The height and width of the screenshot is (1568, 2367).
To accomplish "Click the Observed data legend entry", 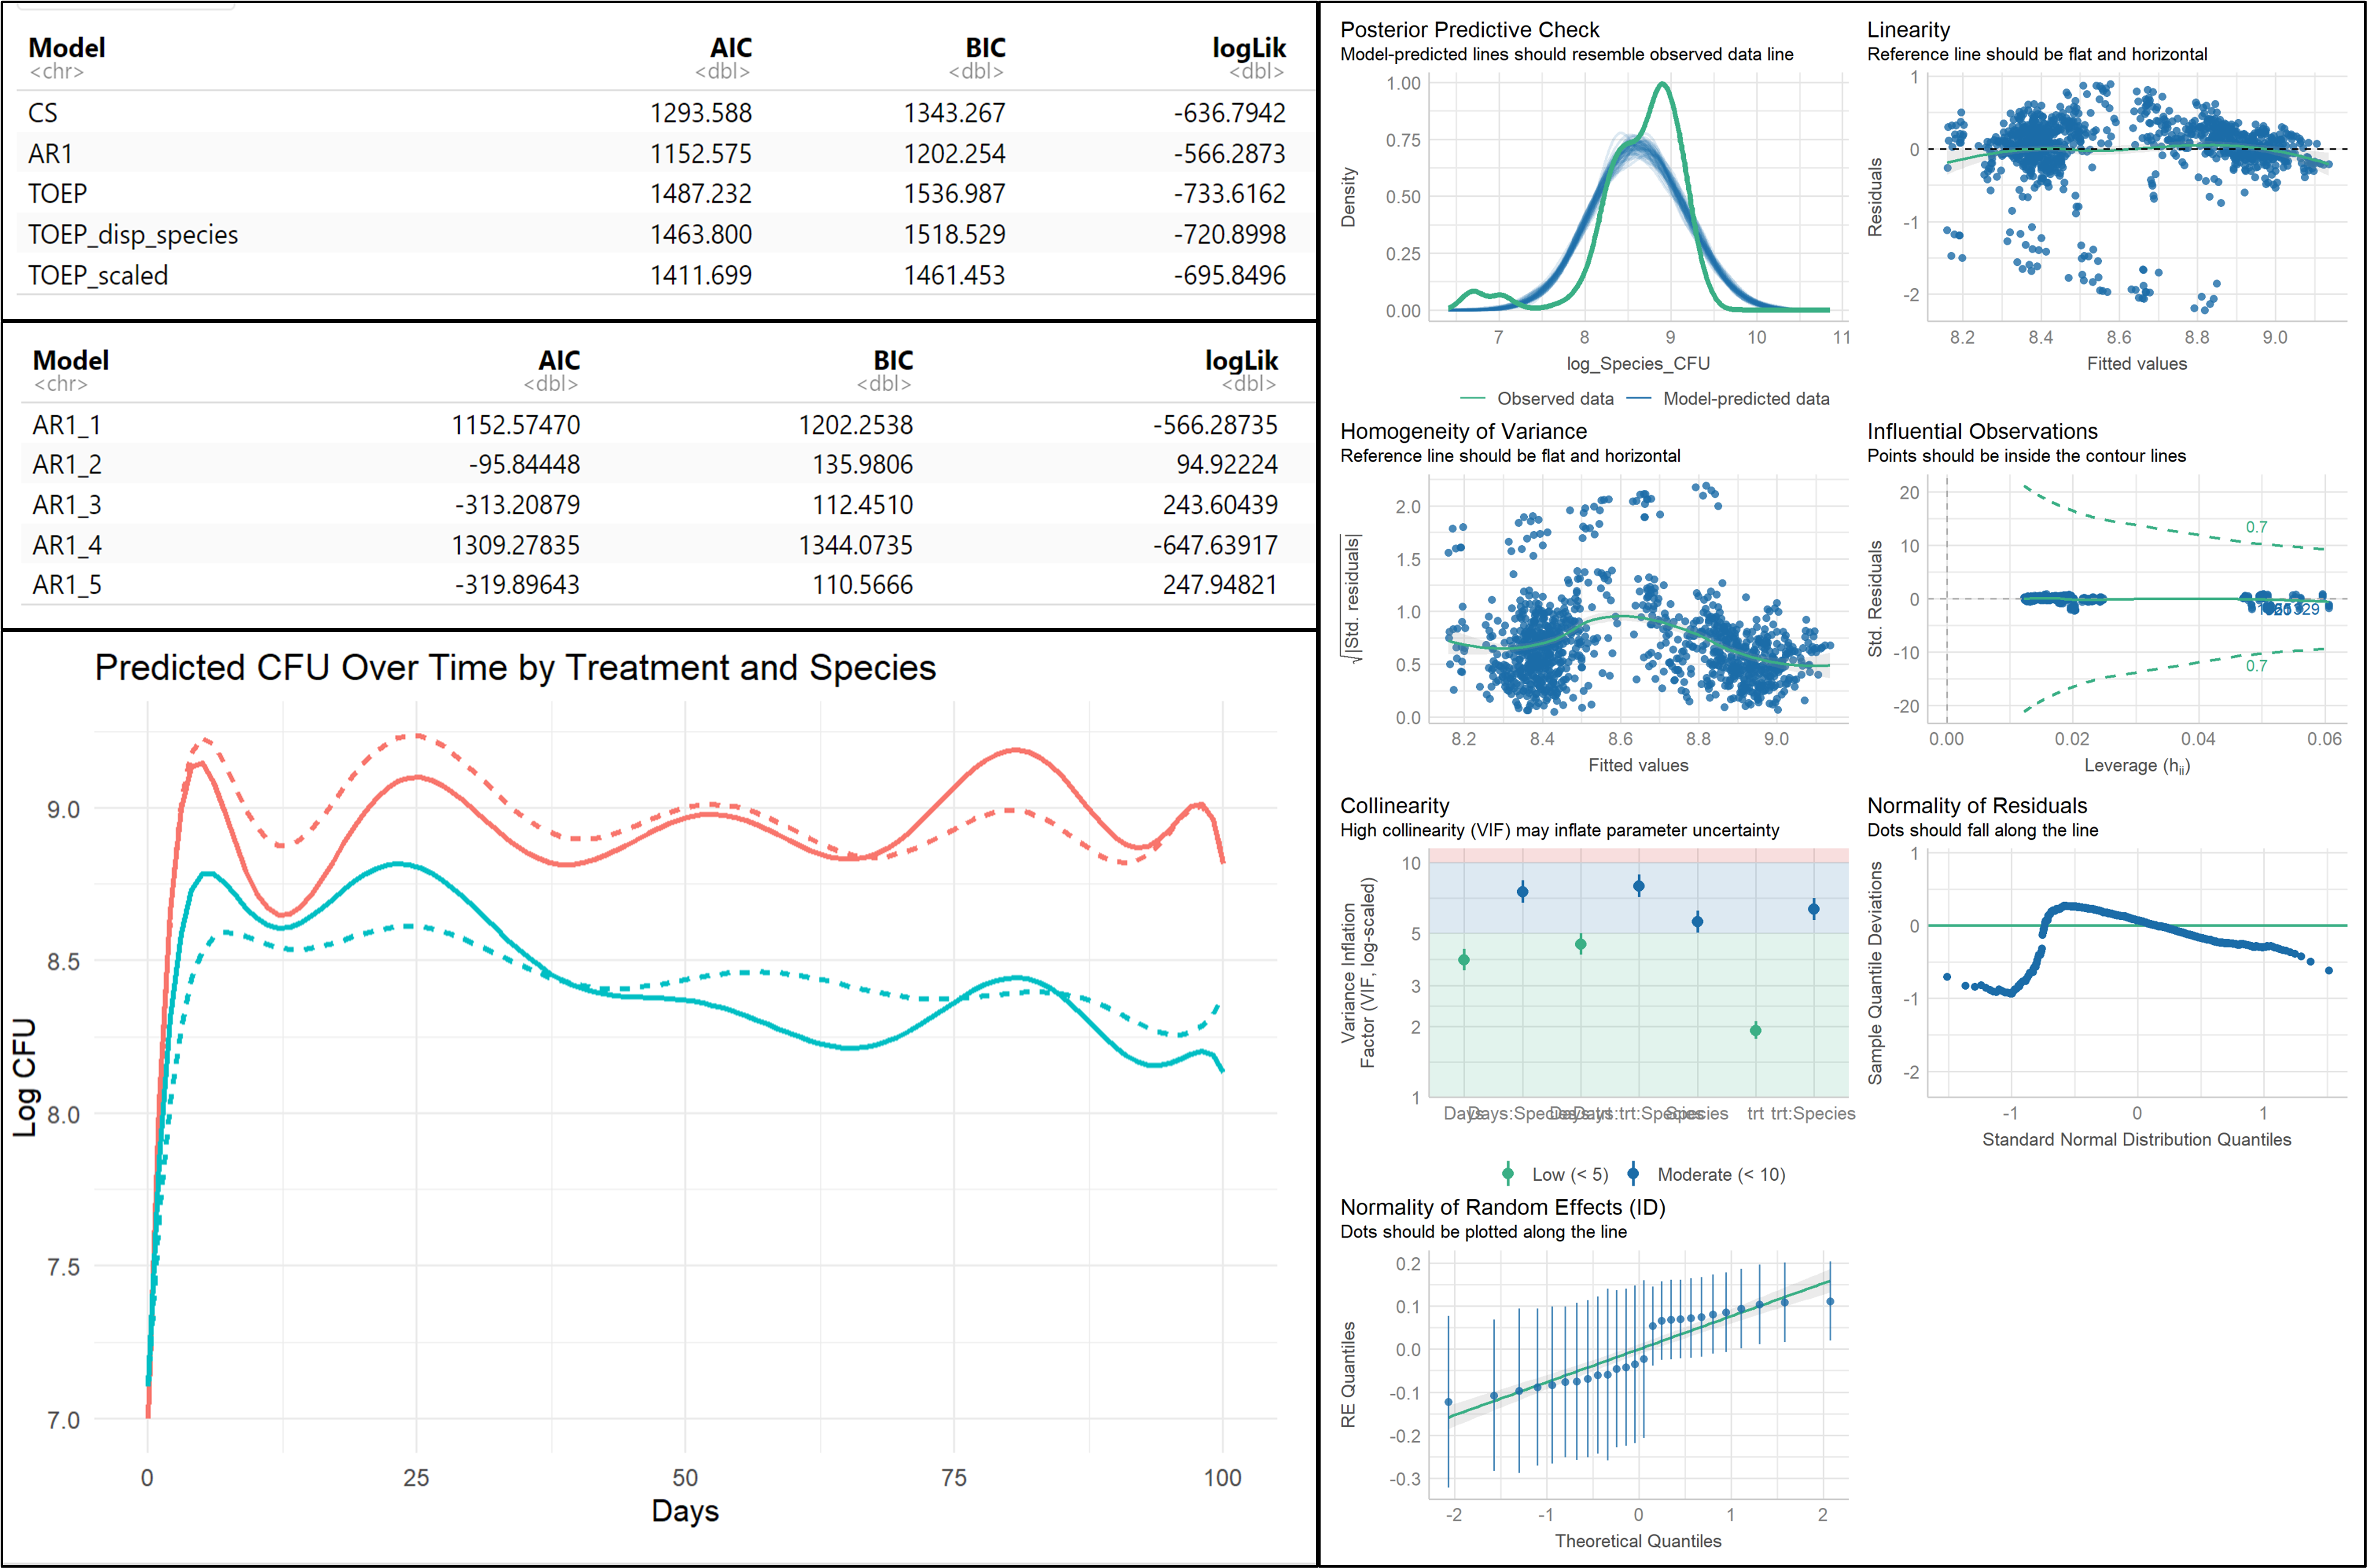I will [1537, 399].
